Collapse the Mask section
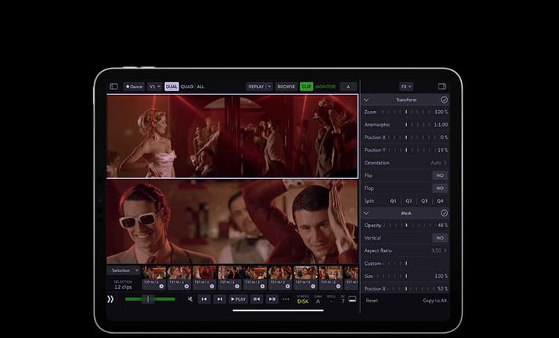 367,213
